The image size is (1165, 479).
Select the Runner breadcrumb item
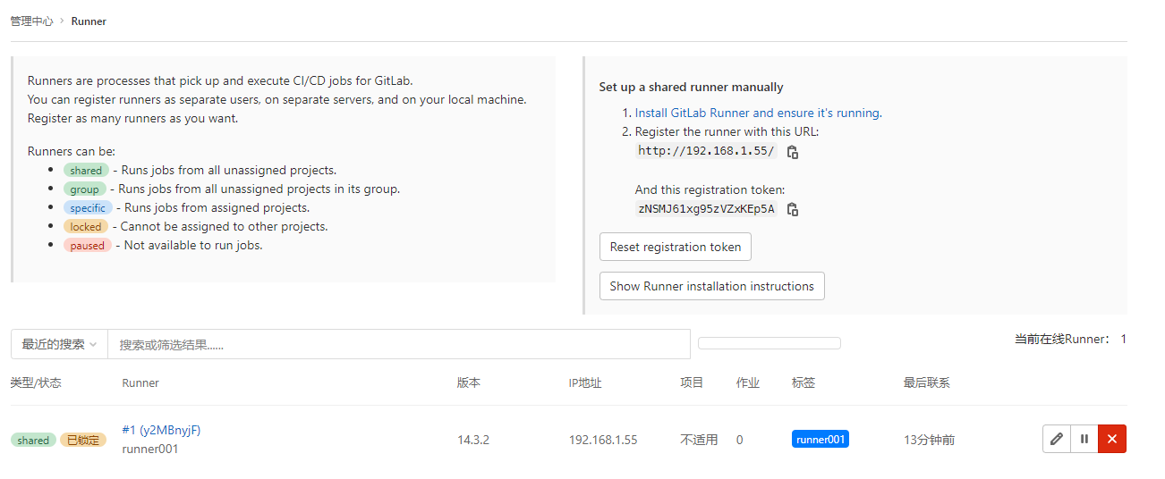point(89,21)
